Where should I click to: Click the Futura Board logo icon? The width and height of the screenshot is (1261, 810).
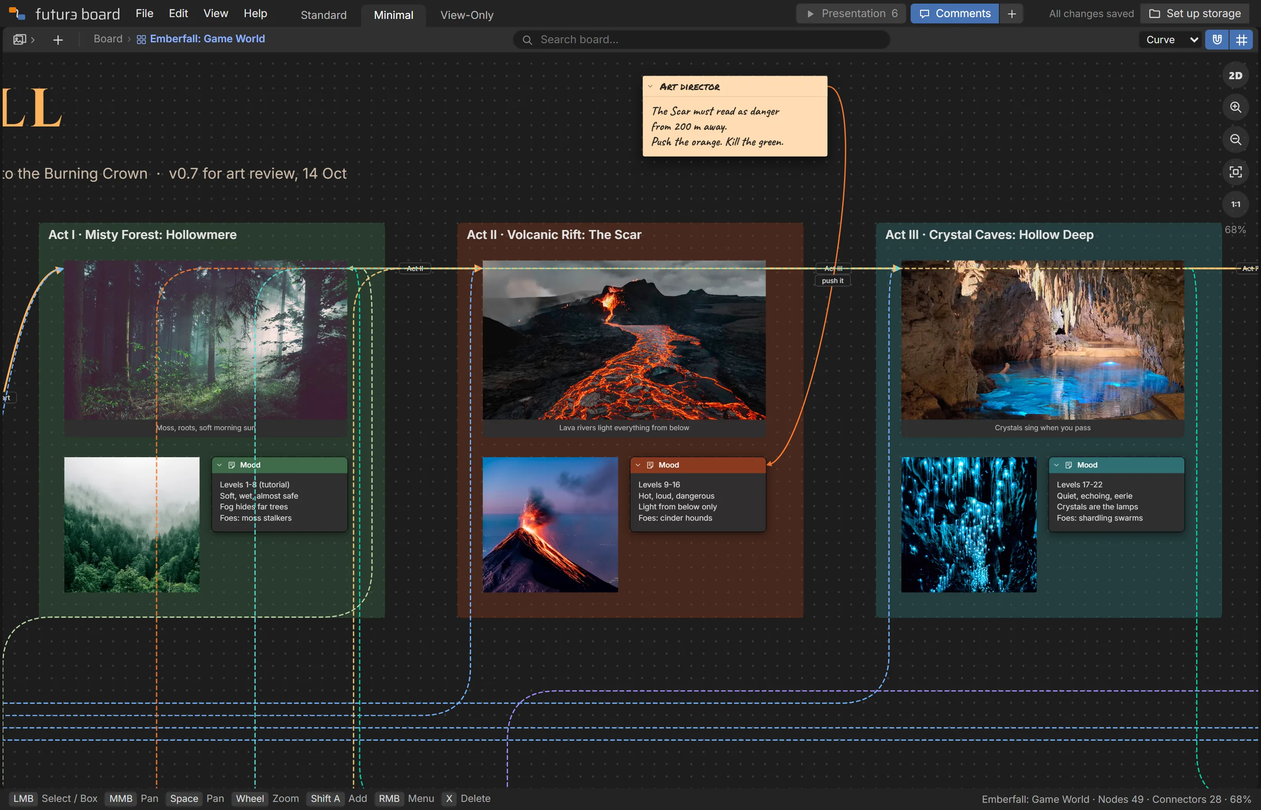pyautogui.click(x=18, y=13)
